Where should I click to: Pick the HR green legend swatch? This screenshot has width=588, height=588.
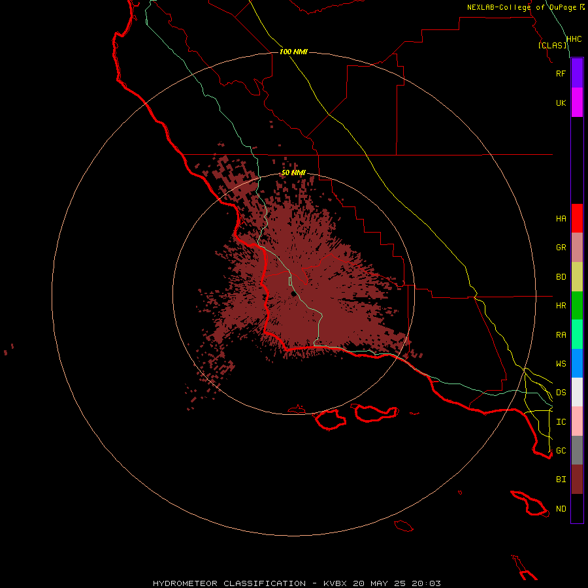(x=577, y=306)
